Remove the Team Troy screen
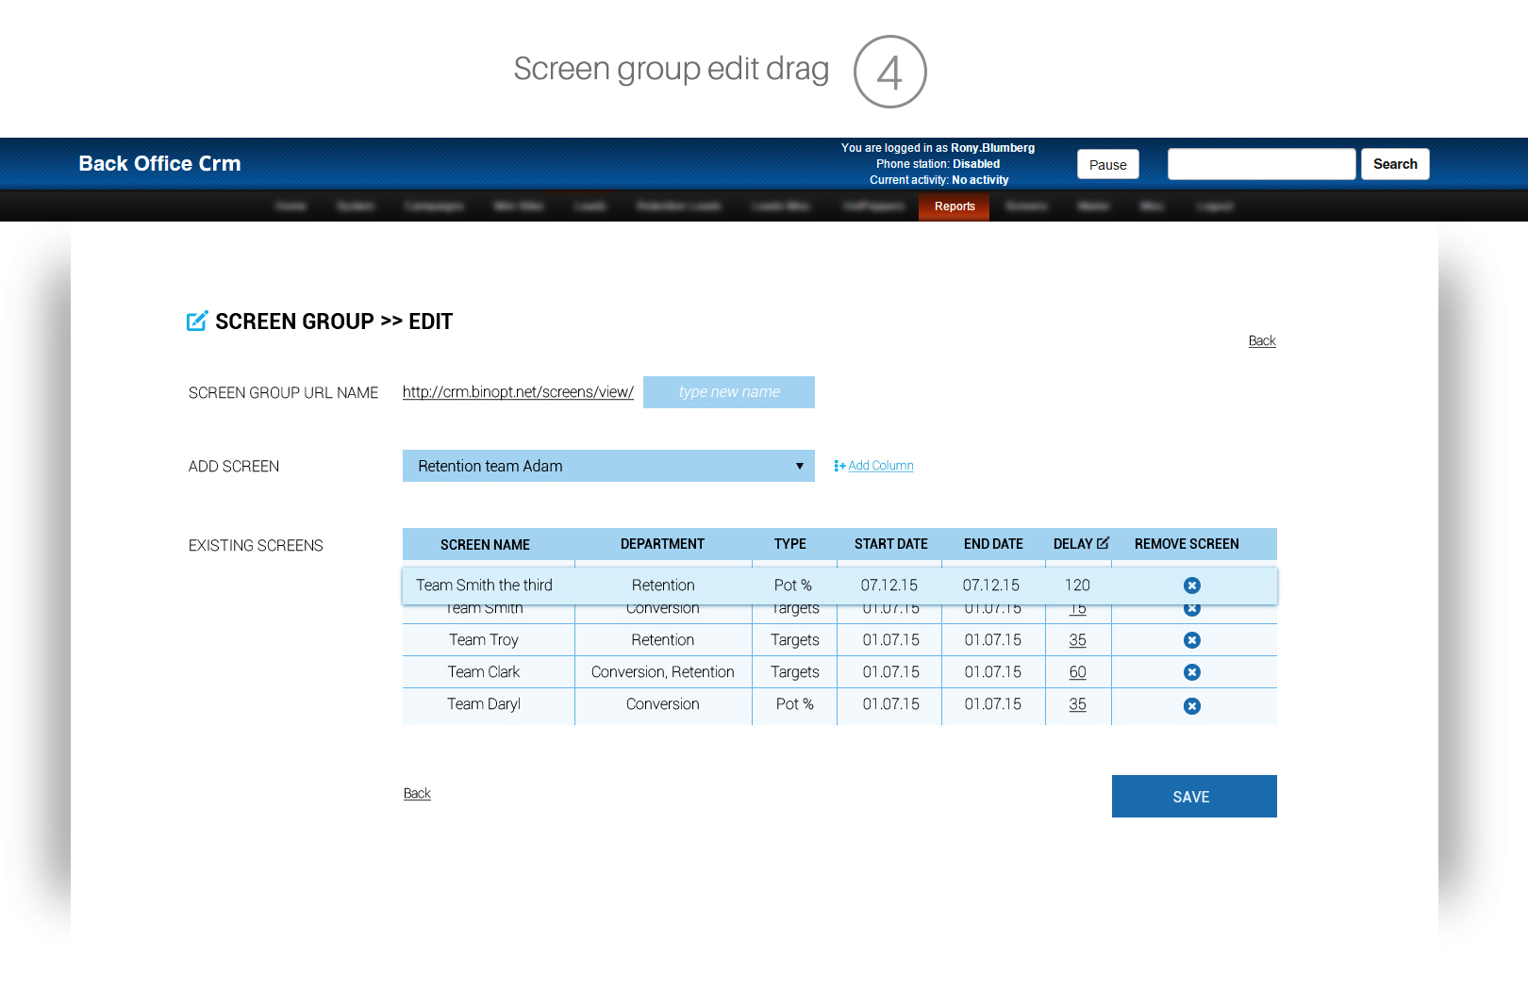The height and width of the screenshot is (1007, 1528). click(x=1192, y=640)
